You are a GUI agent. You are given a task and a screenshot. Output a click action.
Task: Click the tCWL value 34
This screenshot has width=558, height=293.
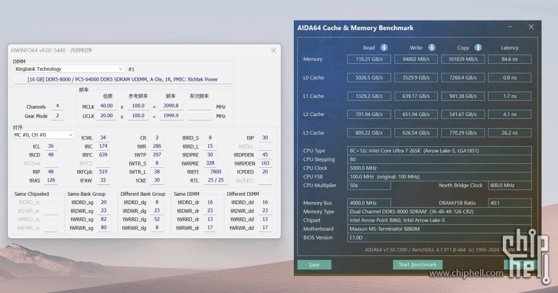(103, 138)
